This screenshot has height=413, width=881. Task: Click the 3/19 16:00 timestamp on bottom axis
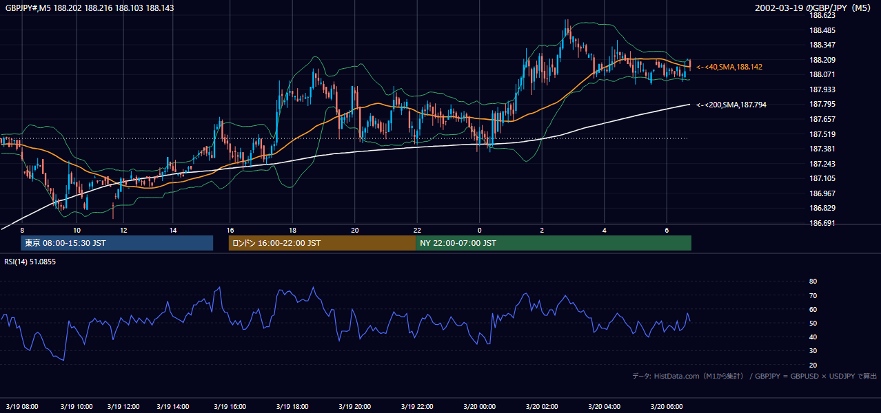click(x=230, y=407)
